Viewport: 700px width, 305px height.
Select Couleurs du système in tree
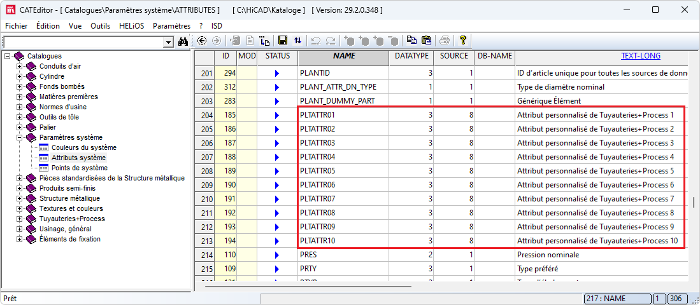click(x=83, y=147)
